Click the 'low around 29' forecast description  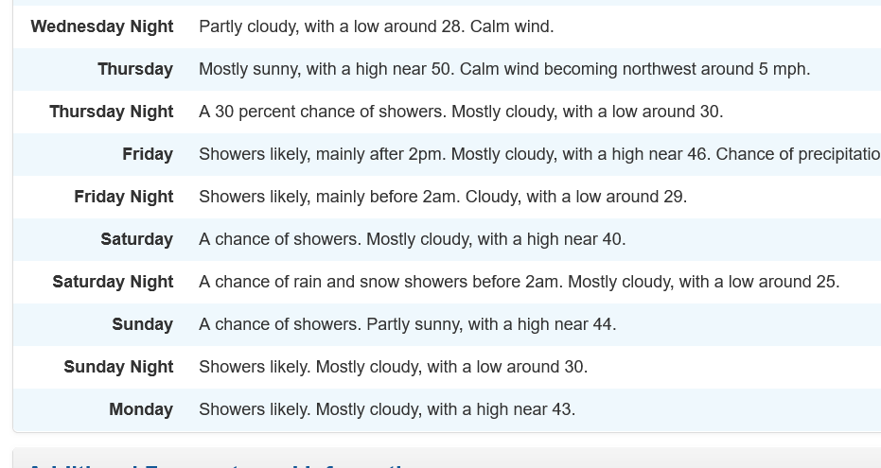(629, 197)
